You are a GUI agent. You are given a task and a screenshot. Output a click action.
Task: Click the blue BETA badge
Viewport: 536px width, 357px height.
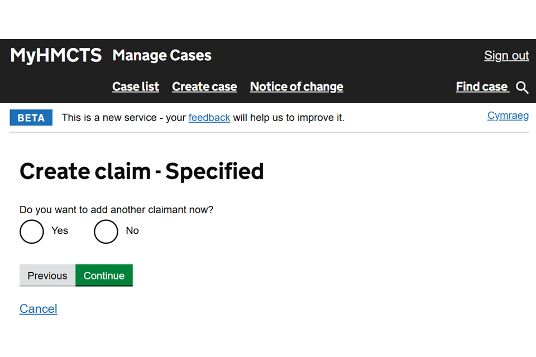(31, 118)
